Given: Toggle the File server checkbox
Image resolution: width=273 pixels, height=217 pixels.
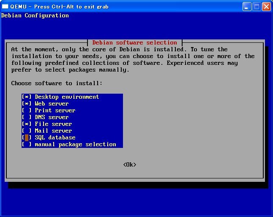Looking at the screenshot, I should click(x=27, y=124).
